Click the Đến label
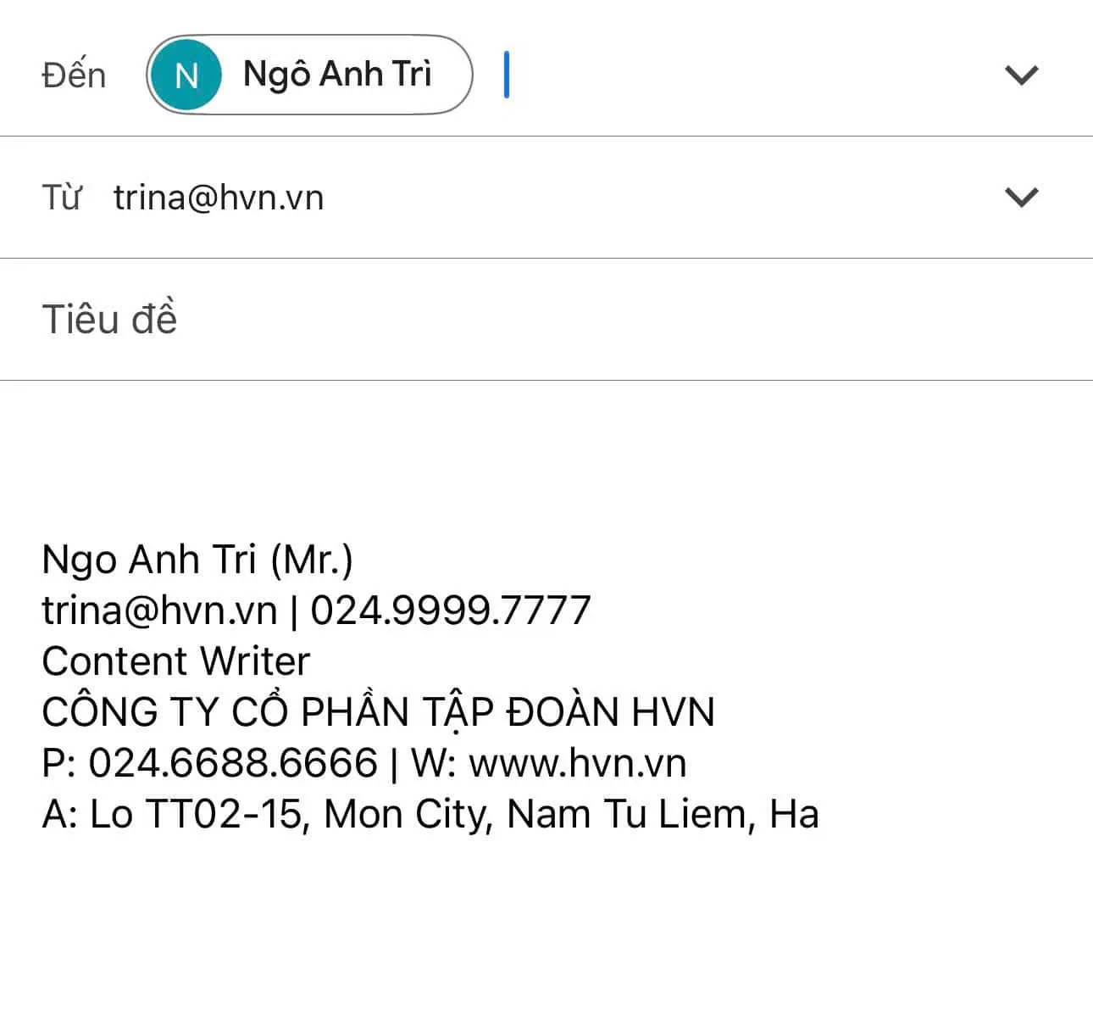The width and height of the screenshot is (1093, 1020). coord(74,75)
